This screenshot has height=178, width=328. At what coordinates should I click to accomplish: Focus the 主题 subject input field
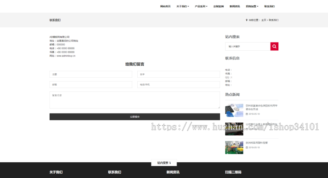pos(91,74)
